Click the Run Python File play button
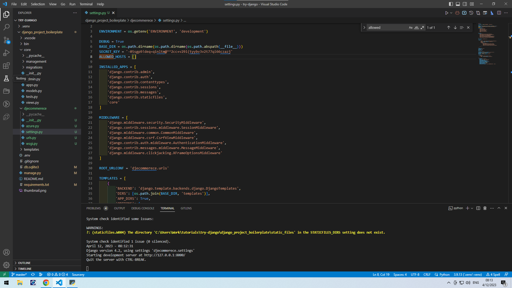The image size is (512, 288). pyautogui.click(x=447, y=13)
